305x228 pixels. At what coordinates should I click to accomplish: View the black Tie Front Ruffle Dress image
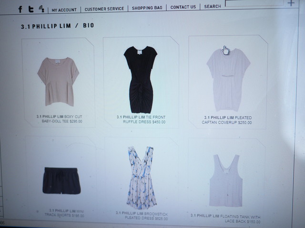point(141,80)
